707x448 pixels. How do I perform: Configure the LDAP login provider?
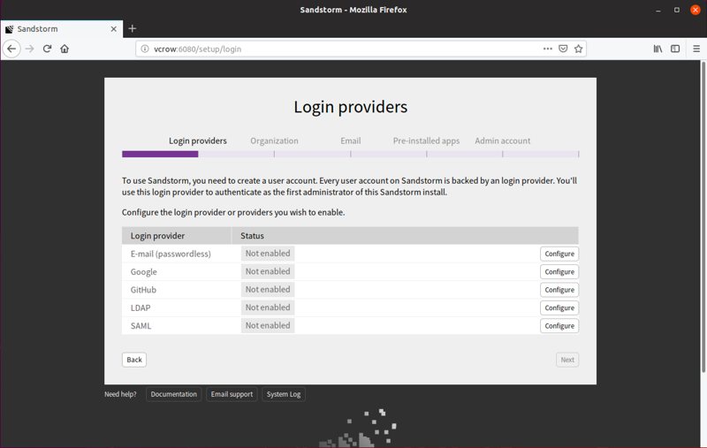[559, 308]
